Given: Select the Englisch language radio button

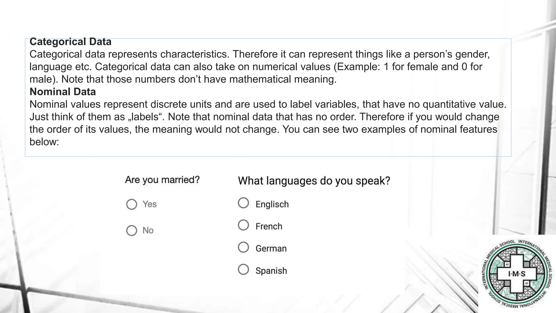Looking at the screenshot, I should [244, 203].
